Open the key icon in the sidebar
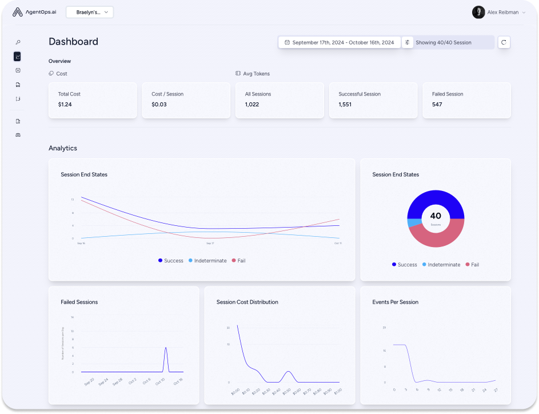 (18, 42)
